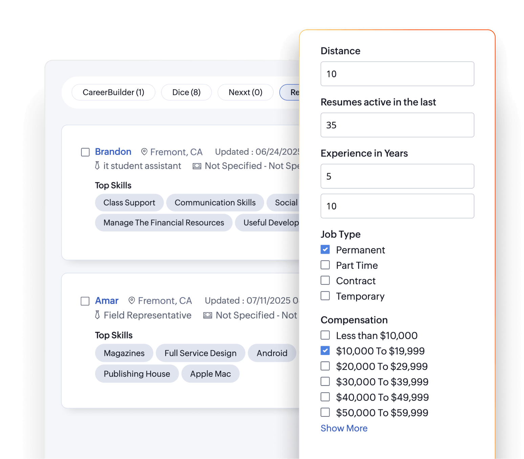Enable the Part Time job type checkbox
524x459 pixels.
[325, 265]
